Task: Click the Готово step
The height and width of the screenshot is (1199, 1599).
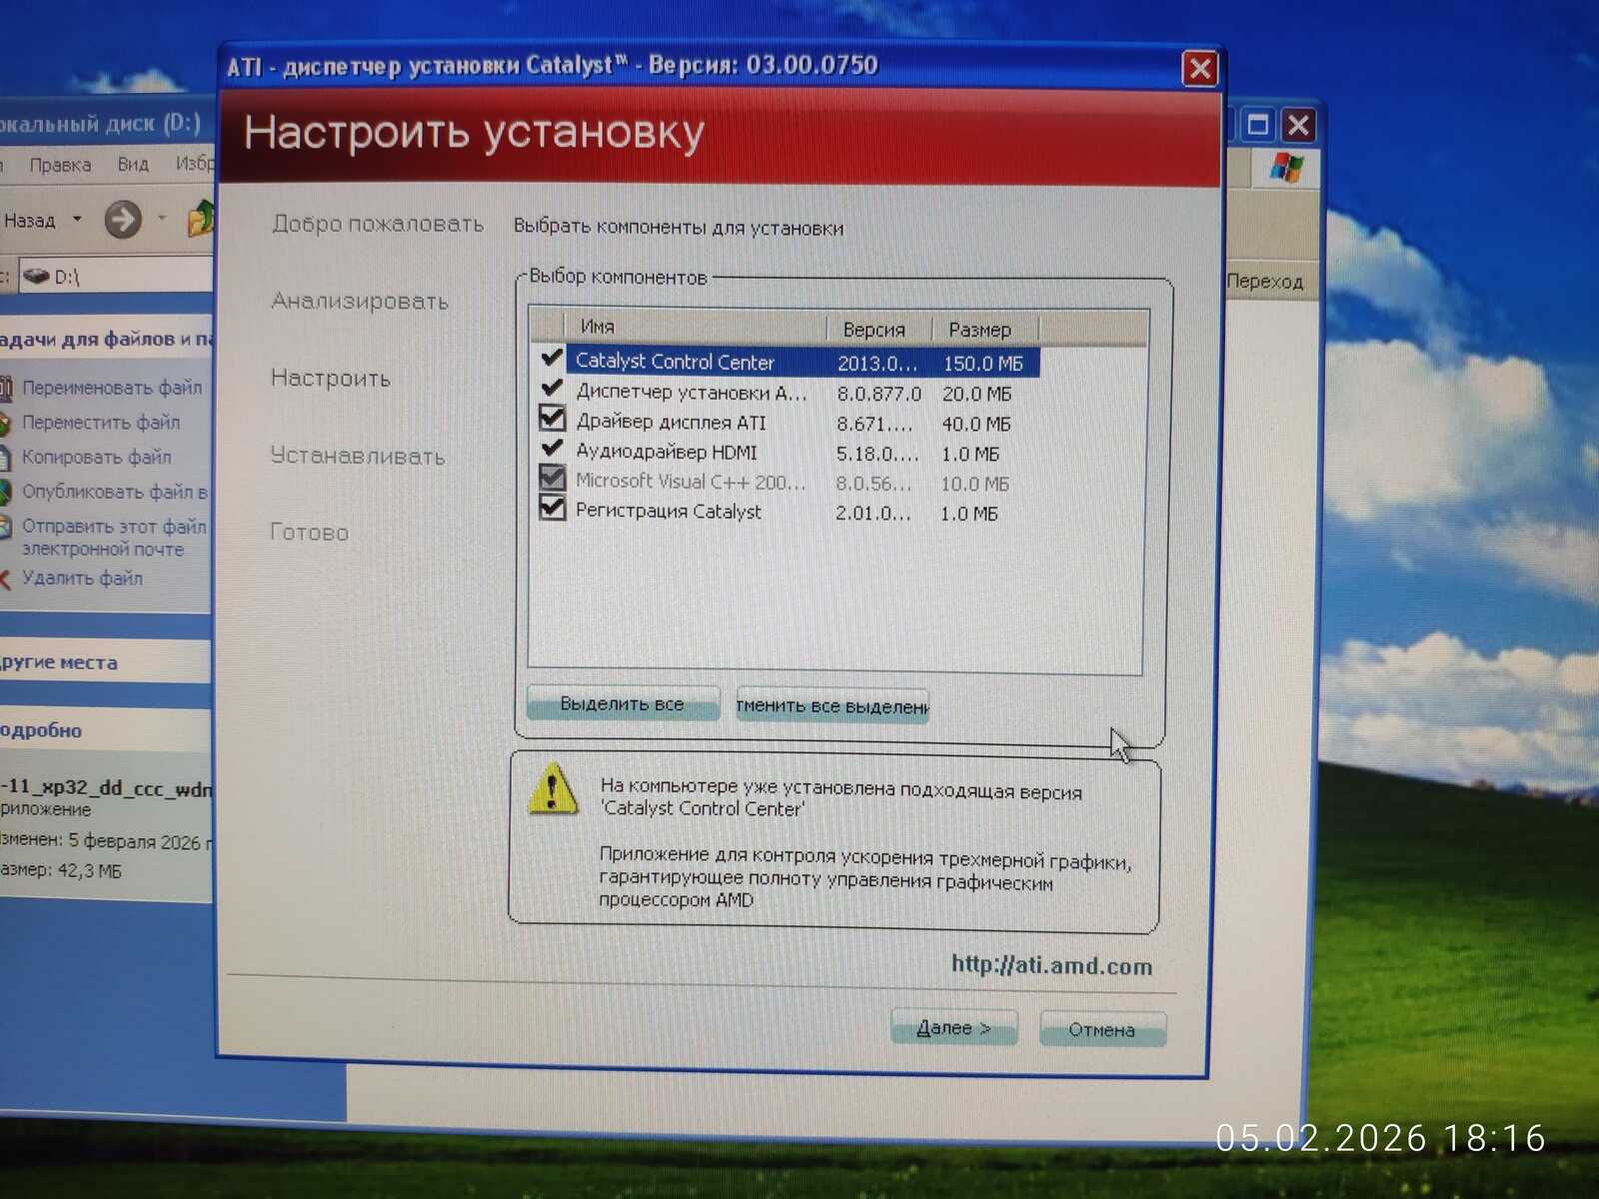Action: pyautogui.click(x=310, y=532)
